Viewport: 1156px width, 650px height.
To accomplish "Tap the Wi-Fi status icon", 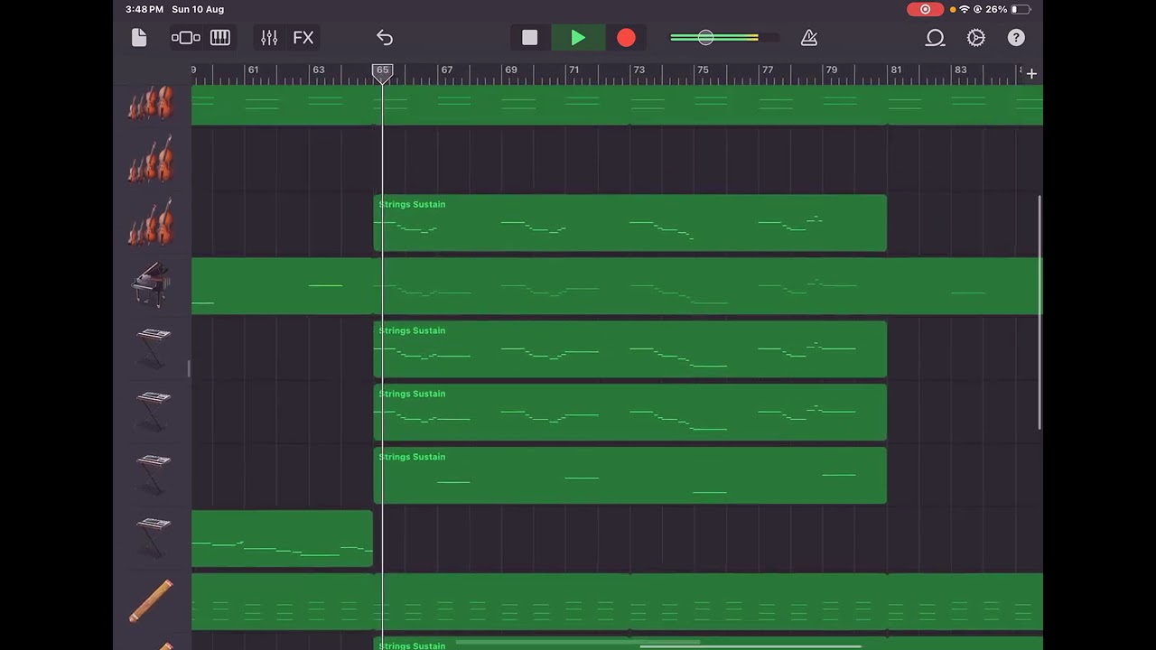I will (x=965, y=9).
